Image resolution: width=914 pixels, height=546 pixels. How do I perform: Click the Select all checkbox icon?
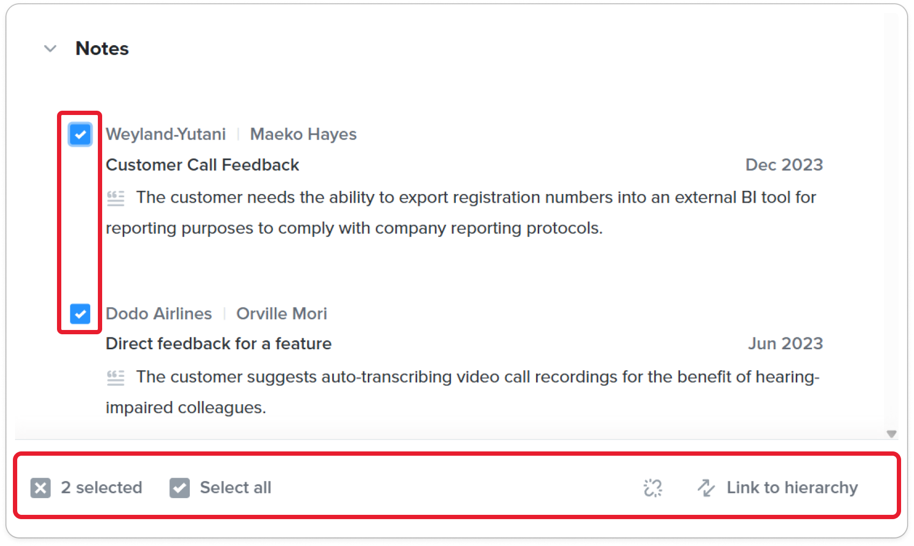pyautogui.click(x=180, y=488)
